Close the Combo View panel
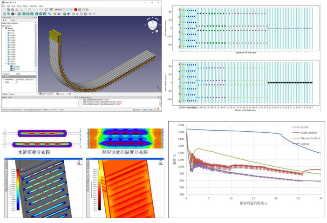The width and height of the screenshot is (327, 223). (36, 17)
